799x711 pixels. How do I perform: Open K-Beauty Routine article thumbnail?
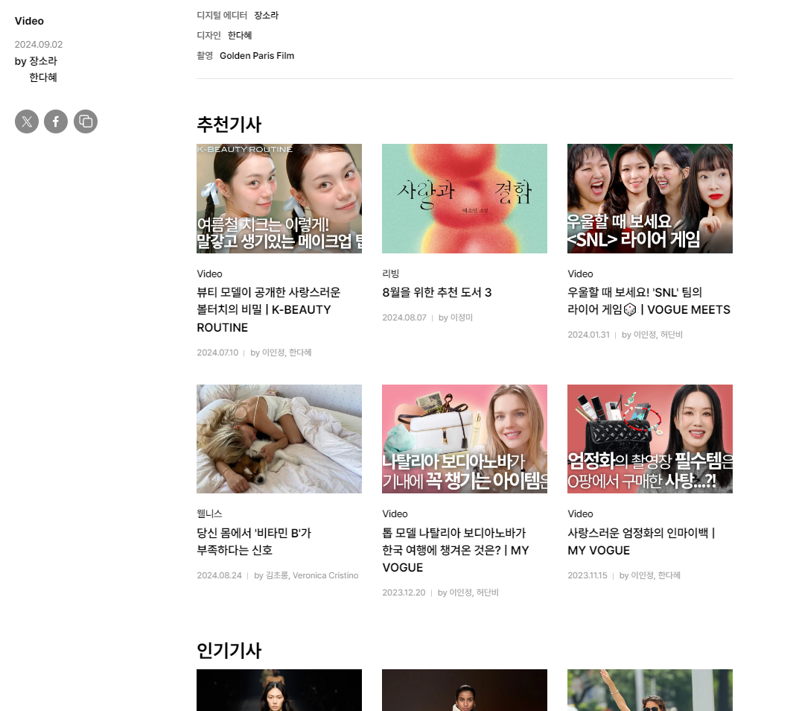pos(279,198)
